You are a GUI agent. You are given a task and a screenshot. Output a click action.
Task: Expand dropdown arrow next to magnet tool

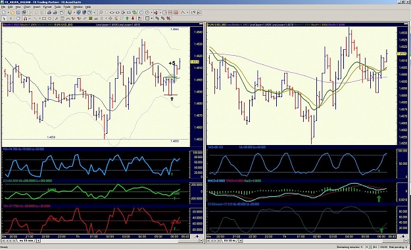pyautogui.click(x=30, y=18)
